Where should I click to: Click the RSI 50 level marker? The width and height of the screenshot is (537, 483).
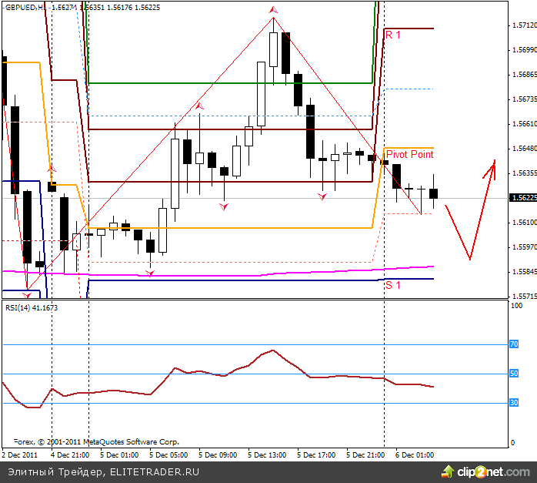[514, 374]
